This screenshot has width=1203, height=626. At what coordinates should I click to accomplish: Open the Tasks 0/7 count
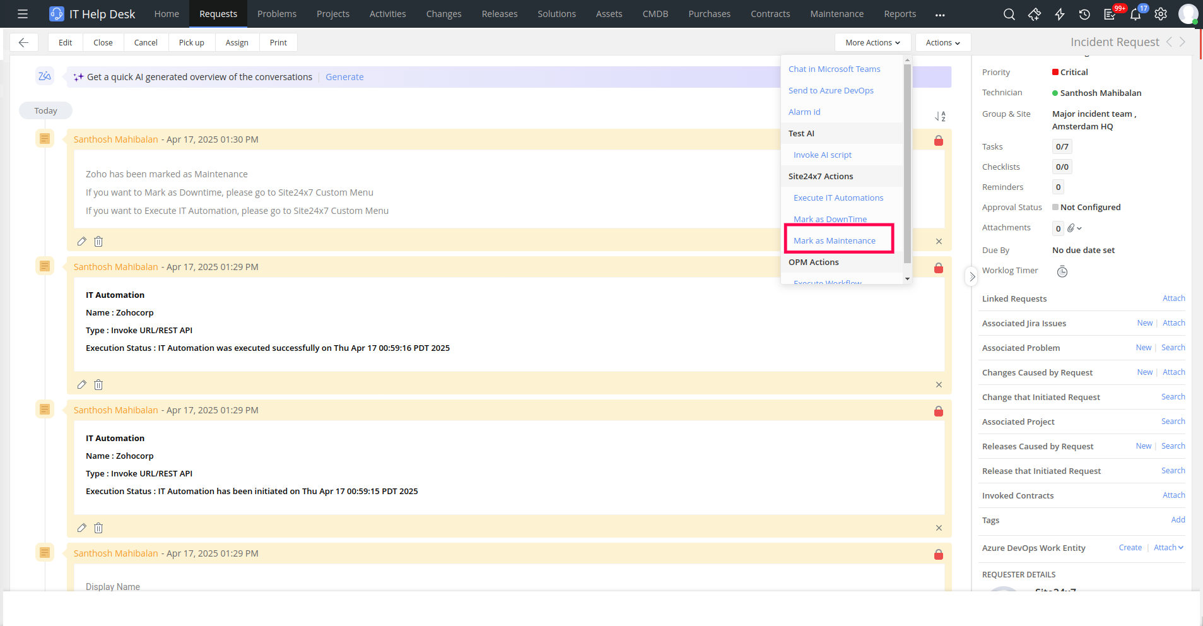point(1062,146)
